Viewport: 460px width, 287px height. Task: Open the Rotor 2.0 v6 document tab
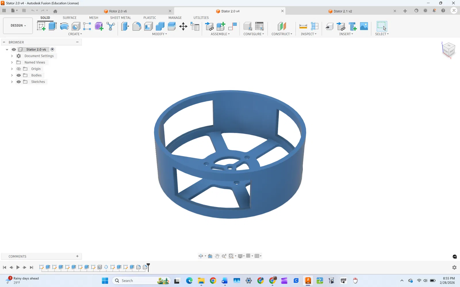[x=118, y=11]
